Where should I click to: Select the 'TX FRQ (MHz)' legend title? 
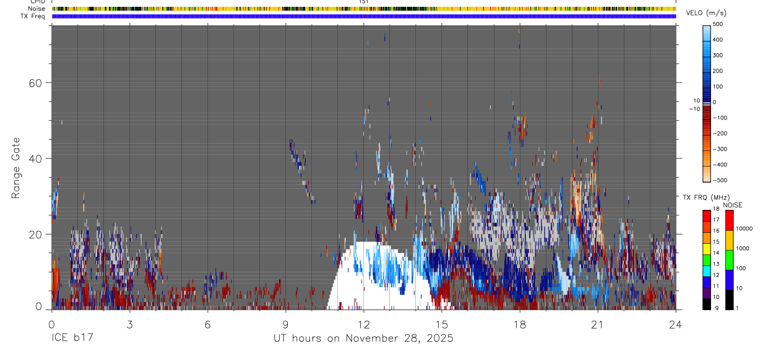707,197
